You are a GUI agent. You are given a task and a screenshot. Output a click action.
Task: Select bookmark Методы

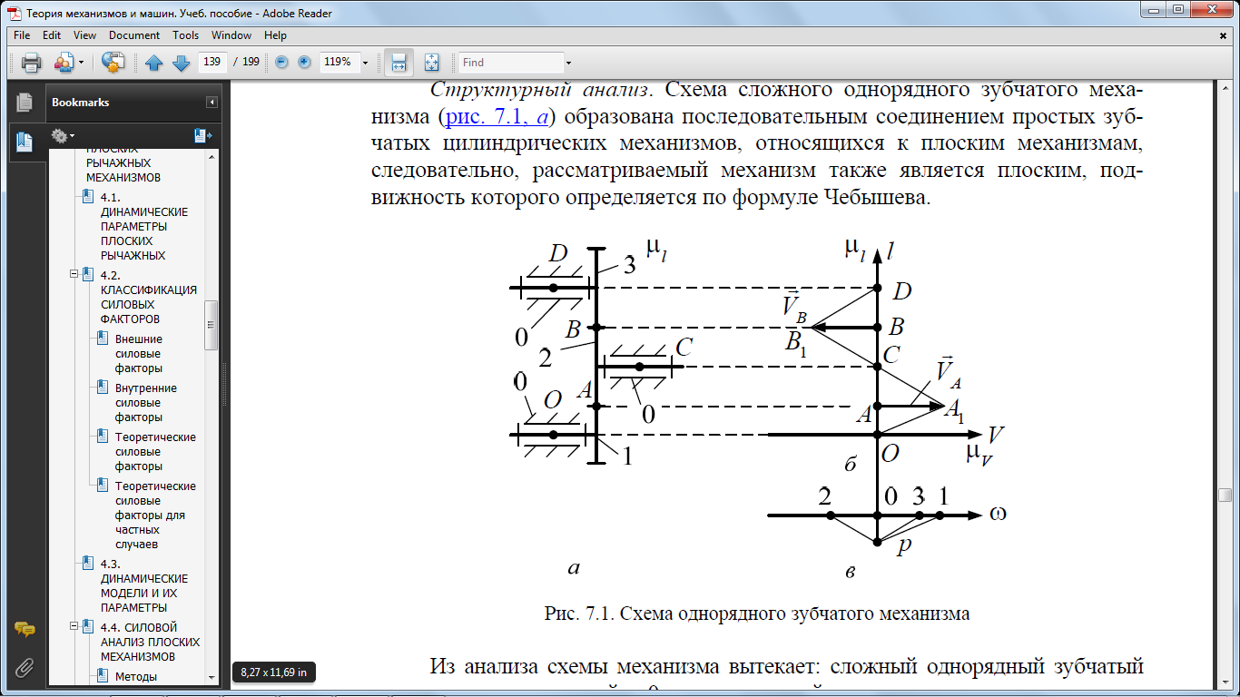point(136,676)
